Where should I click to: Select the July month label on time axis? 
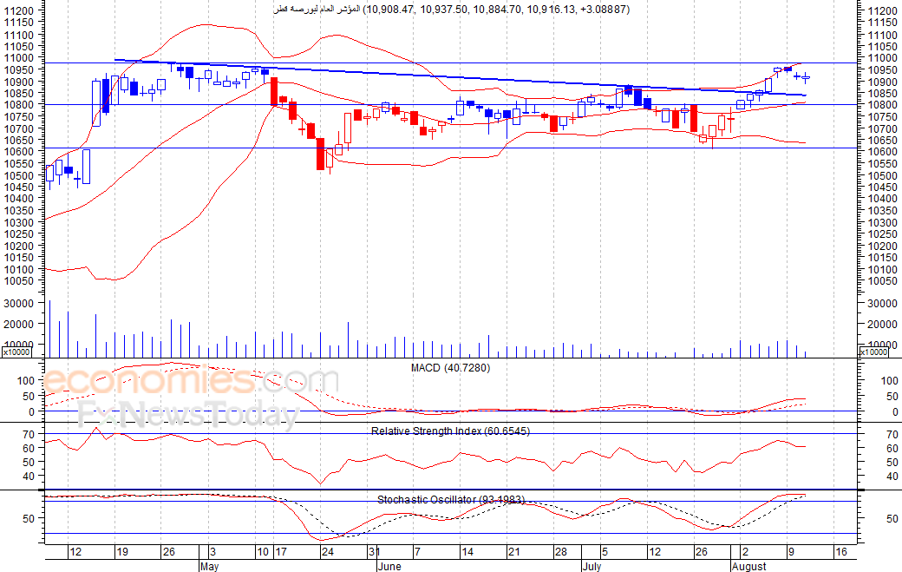[592, 566]
